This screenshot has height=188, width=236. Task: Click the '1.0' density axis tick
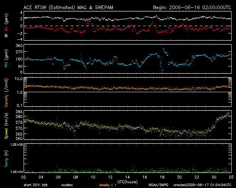tap(20, 93)
